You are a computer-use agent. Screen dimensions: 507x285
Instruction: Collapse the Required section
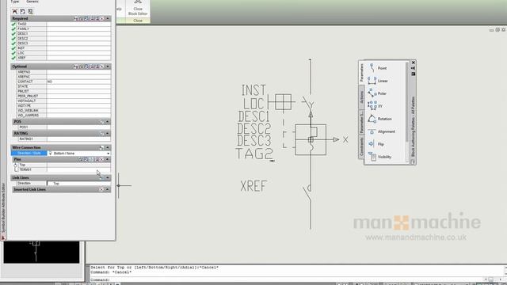108,19
